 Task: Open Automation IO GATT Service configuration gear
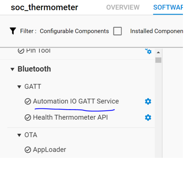coord(148,101)
